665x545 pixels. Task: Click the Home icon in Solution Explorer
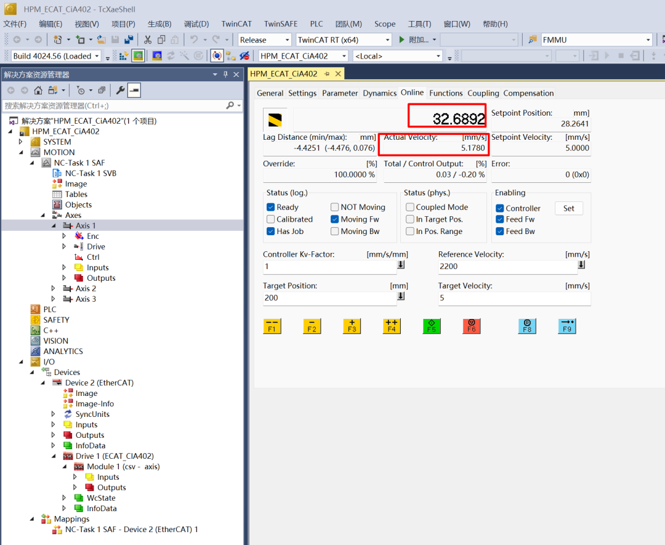coord(38,91)
